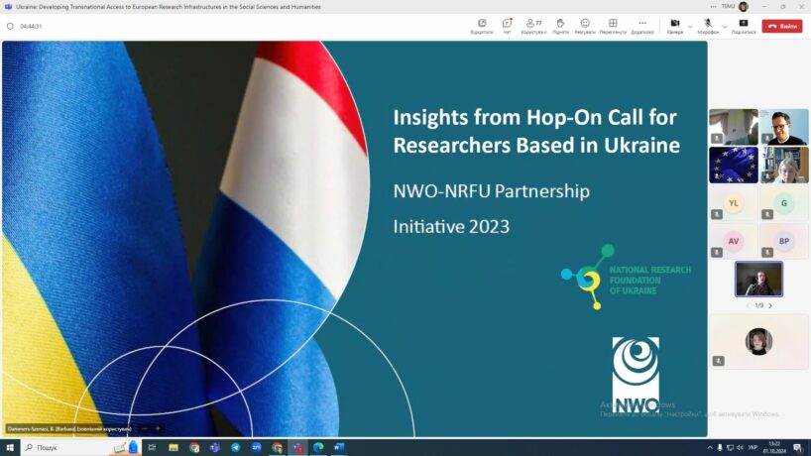The height and width of the screenshot is (456, 811).
Task: Go to next participants page
Action: (x=770, y=305)
